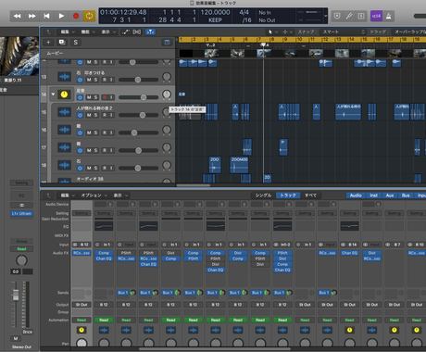Open the tracks area 表示 menu
Viewport: 426px width, 352px height.
[108, 31]
